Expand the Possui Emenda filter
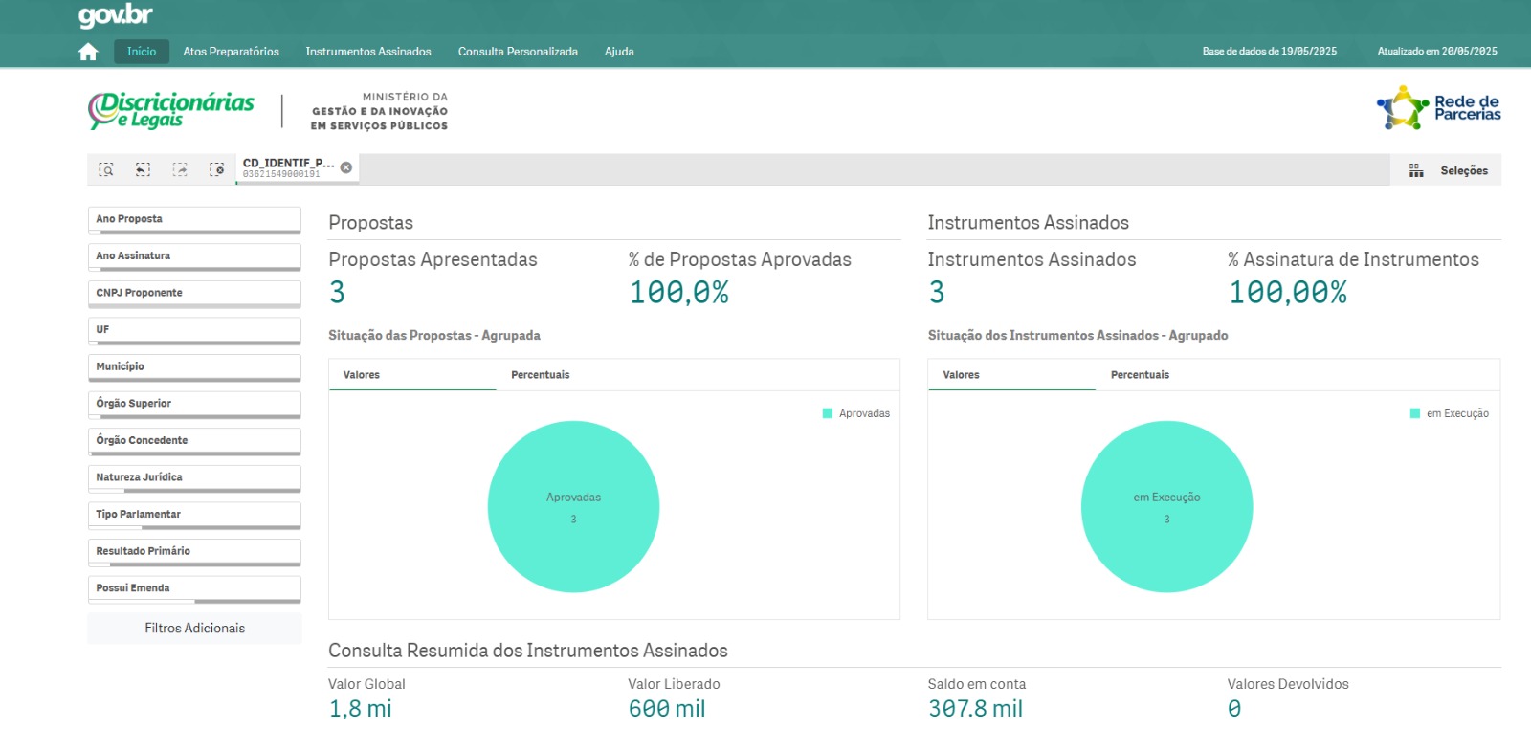The image size is (1531, 730). tap(194, 588)
